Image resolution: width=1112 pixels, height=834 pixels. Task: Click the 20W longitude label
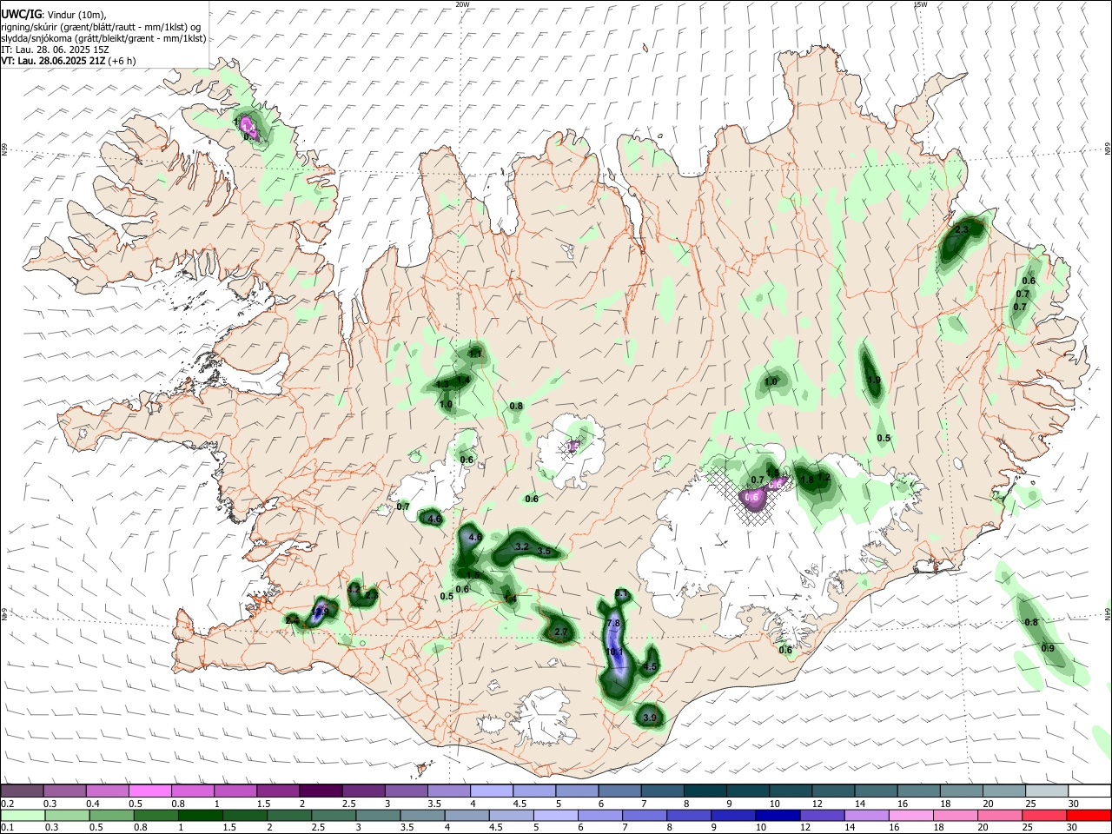point(462,3)
